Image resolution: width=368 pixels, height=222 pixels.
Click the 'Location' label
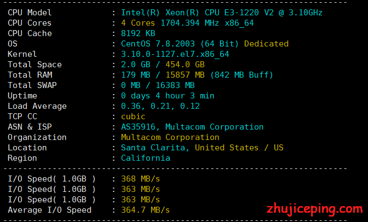click(x=27, y=148)
